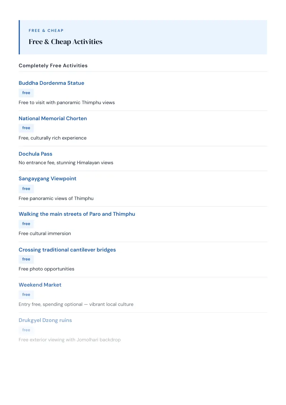Click Walking the main streets of Paro and Thimphu
286x405 pixels.
click(x=77, y=214)
